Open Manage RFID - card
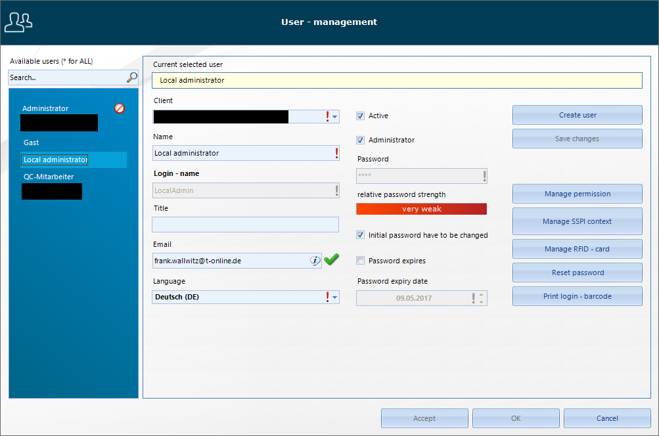This screenshot has height=436, width=659. pos(578,249)
